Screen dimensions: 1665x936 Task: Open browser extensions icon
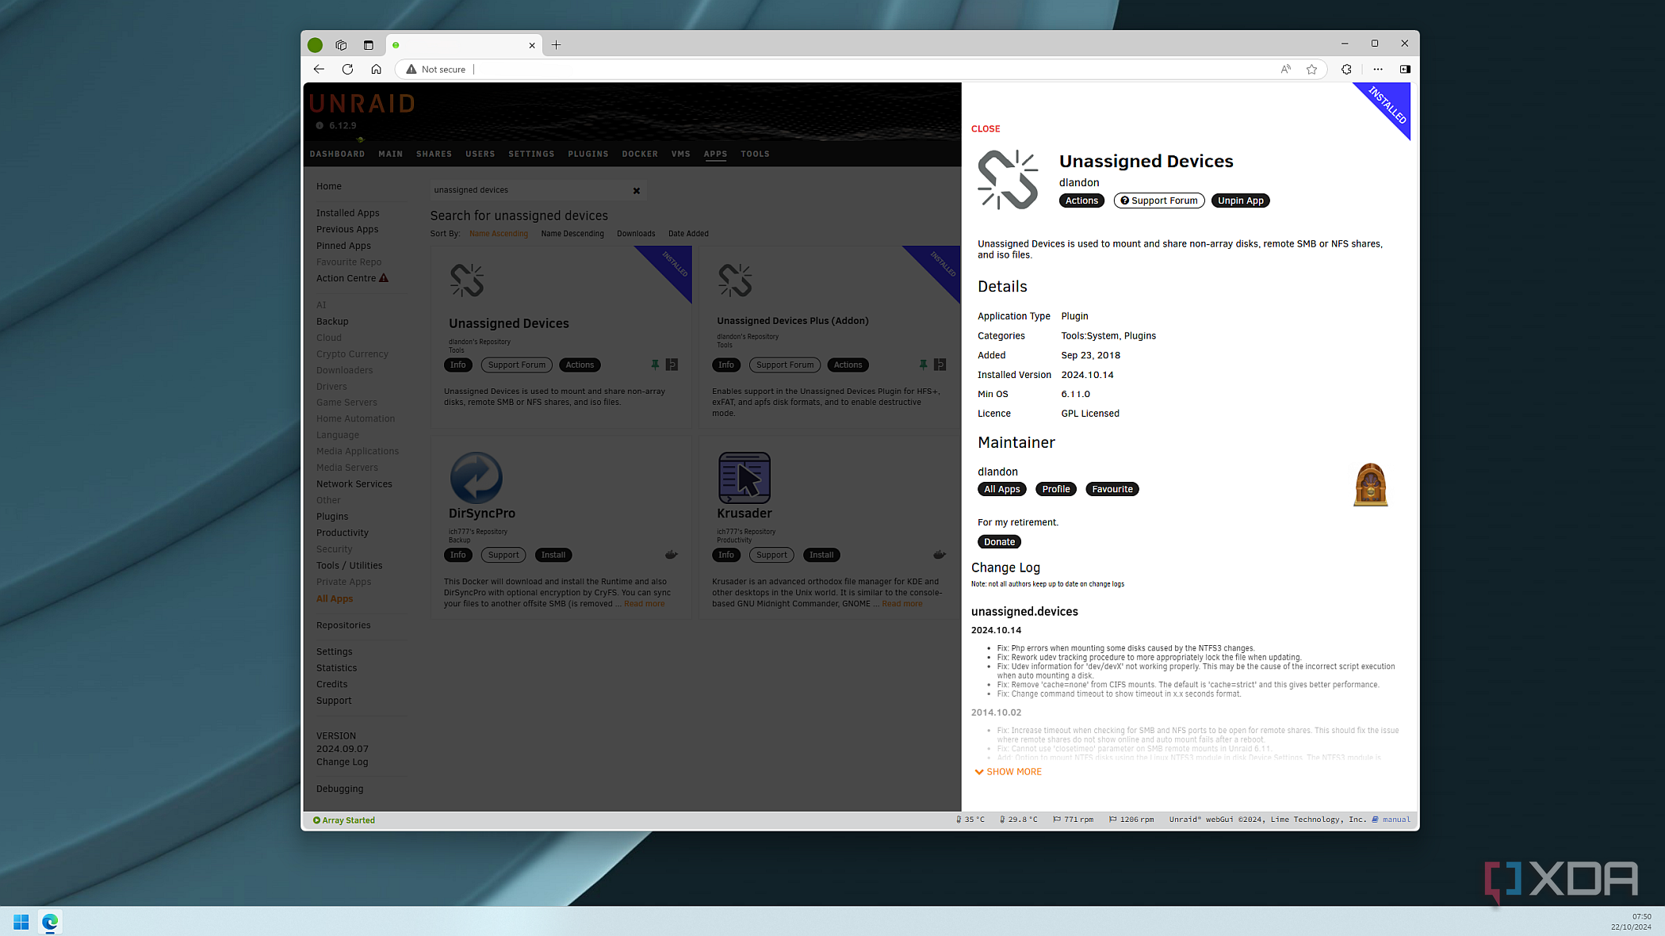(1346, 69)
